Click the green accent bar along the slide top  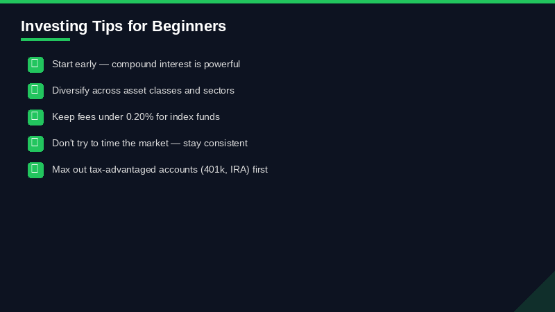pos(277,1)
